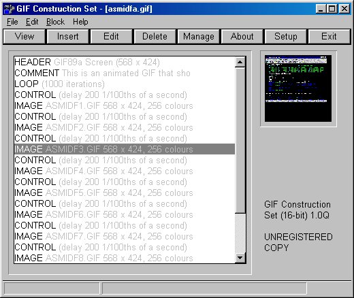Select the highlighted IMAGE ASMIDF3.GIF row
354x298 pixels.
click(125, 149)
